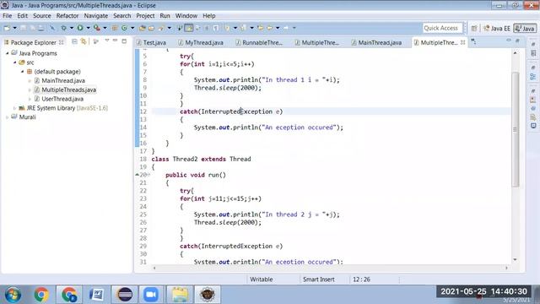Click the Print icon in the toolbar
540x304 pixels.
[x=40, y=28]
